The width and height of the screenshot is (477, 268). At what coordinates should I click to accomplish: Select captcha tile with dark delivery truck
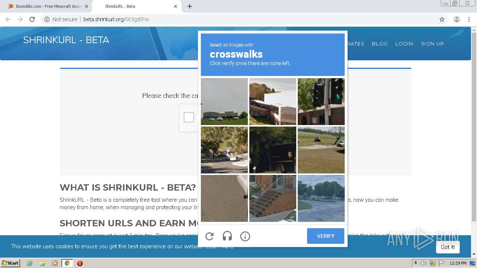(x=273, y=150)
